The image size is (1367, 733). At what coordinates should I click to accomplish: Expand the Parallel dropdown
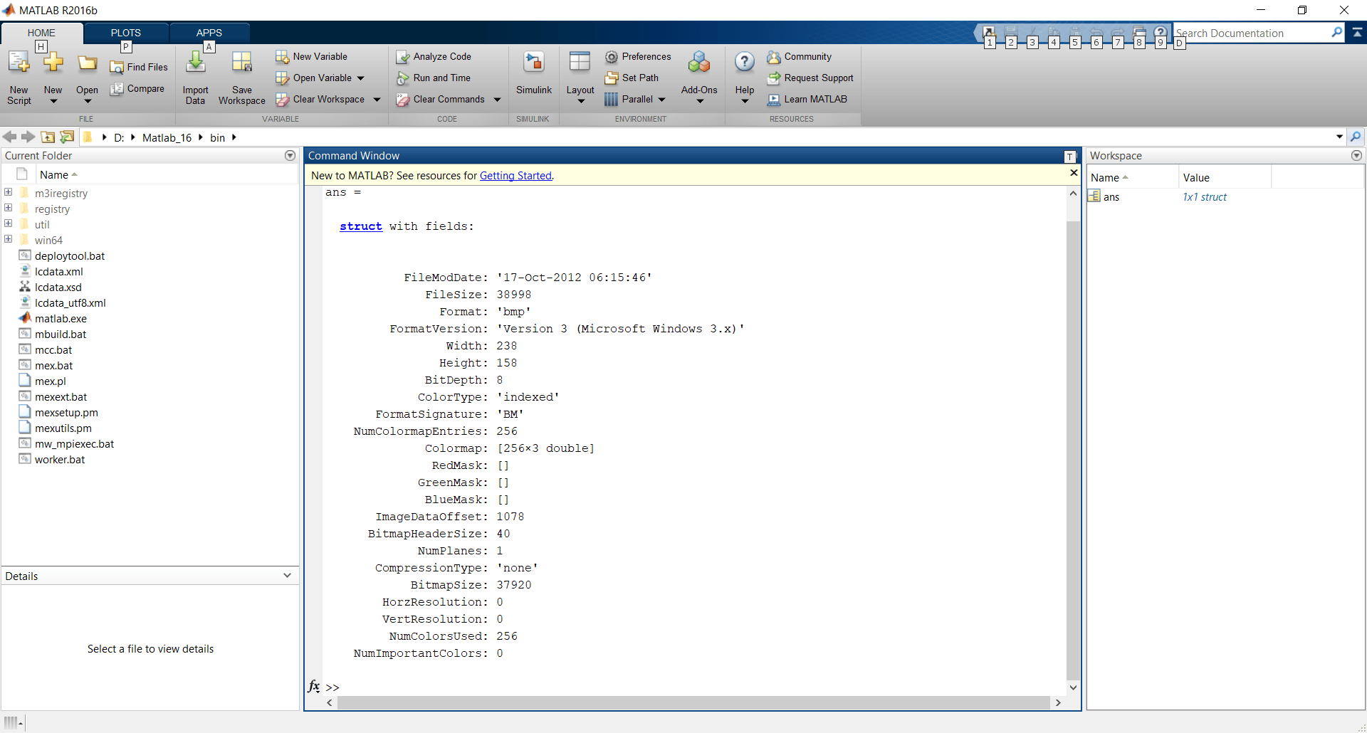click(x=635, y=100)
